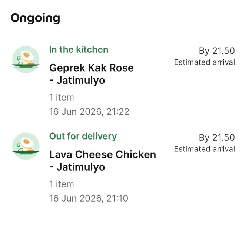Click the egg illustration in the second order icon
Image resolution: width=252 pixels, height=226 pixels.
coord(28,143)
